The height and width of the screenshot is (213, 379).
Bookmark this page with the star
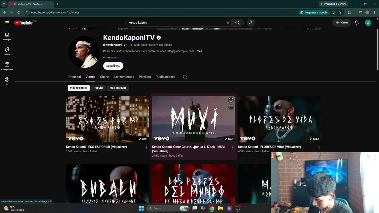point(340,12)
